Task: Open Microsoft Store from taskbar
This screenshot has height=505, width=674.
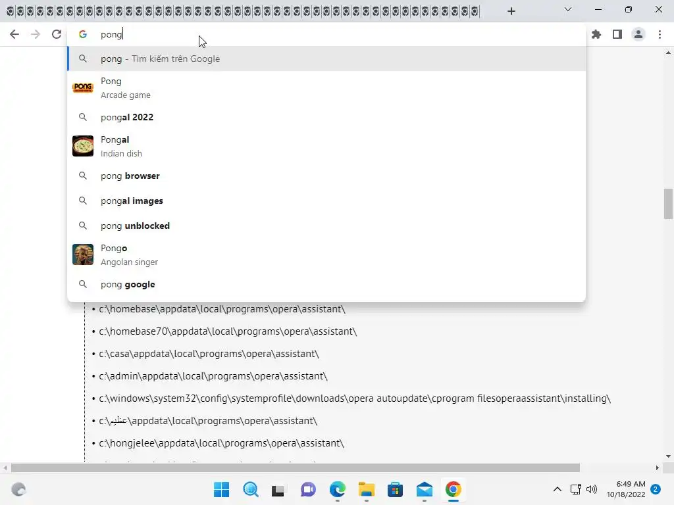Action: pyautogui.click(x=395, y=489)
